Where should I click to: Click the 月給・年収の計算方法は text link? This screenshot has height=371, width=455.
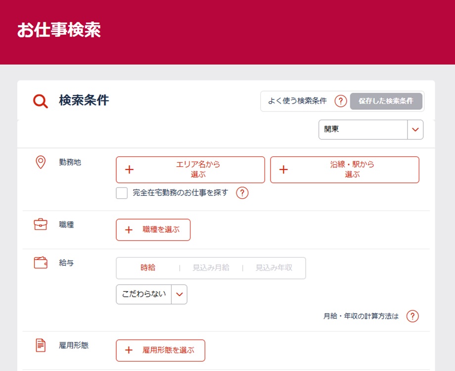click(361, 316)
